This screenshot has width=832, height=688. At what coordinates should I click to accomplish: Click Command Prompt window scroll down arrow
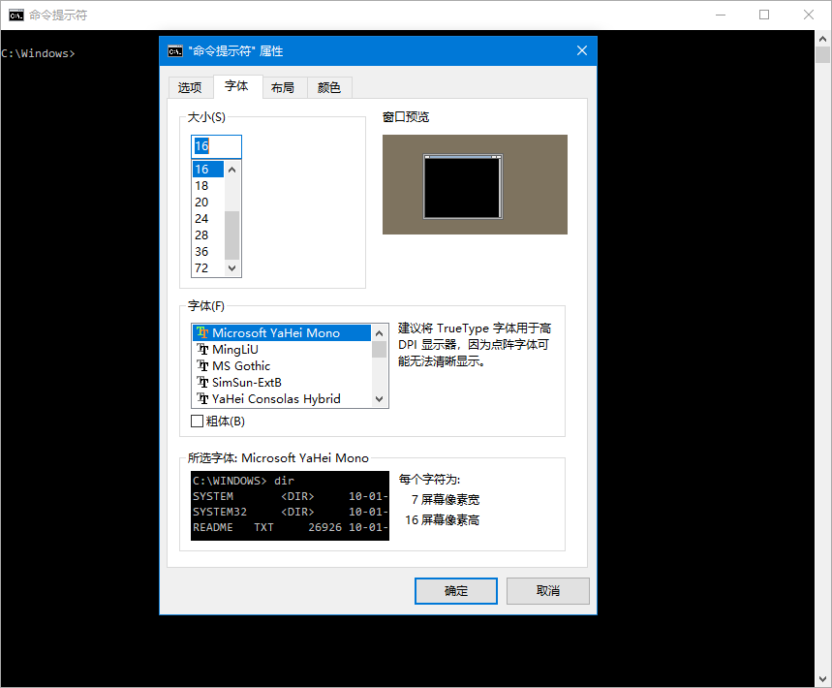(x=823, y=679)
